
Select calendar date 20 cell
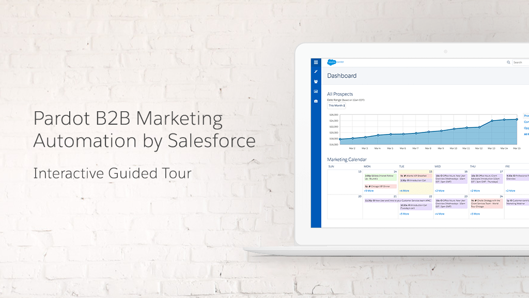(345, 206)
